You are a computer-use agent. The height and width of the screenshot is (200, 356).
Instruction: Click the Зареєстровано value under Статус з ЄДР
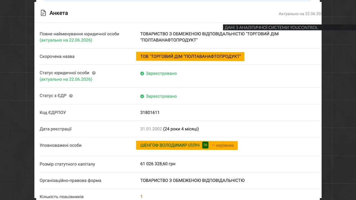coord(161,96)
